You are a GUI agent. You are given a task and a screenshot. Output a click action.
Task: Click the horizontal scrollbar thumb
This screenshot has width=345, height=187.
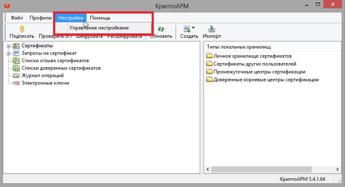pos(261,169)
